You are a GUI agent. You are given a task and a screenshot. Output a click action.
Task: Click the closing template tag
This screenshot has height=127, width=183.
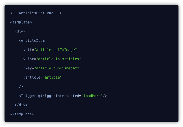(x=22, y=114)
